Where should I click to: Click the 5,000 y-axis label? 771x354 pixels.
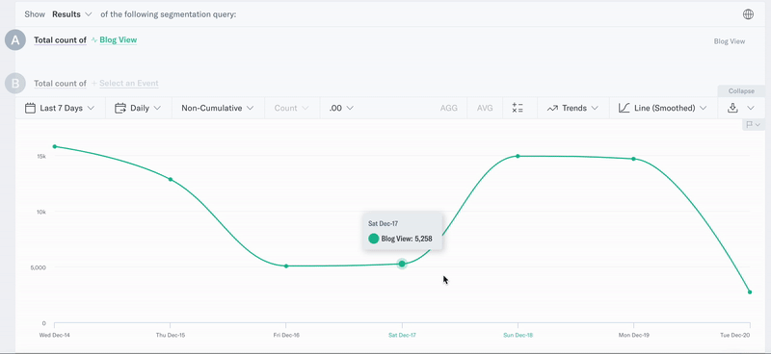[40, 267]
